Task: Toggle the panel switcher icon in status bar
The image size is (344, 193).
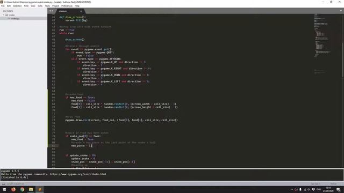Action: tap(4, 184)
